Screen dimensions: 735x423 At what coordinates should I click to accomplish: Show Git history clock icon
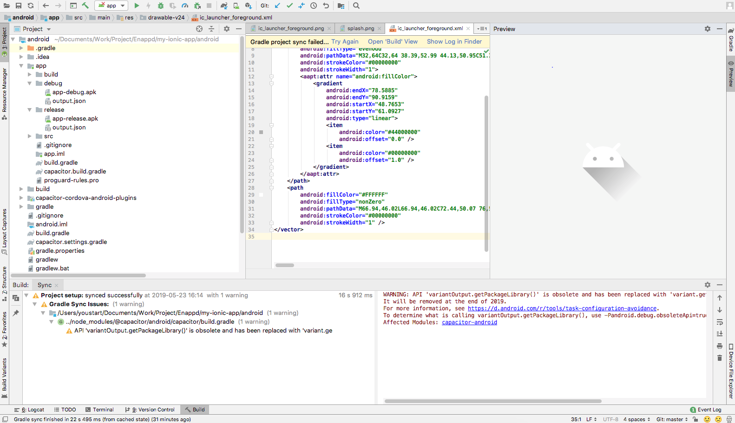(314, 6)
